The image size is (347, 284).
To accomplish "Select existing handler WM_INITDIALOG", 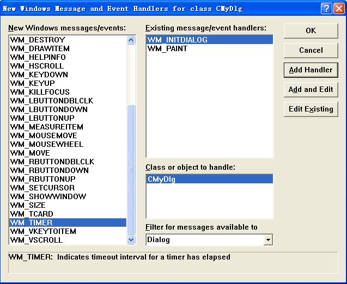I will (210, 40).
